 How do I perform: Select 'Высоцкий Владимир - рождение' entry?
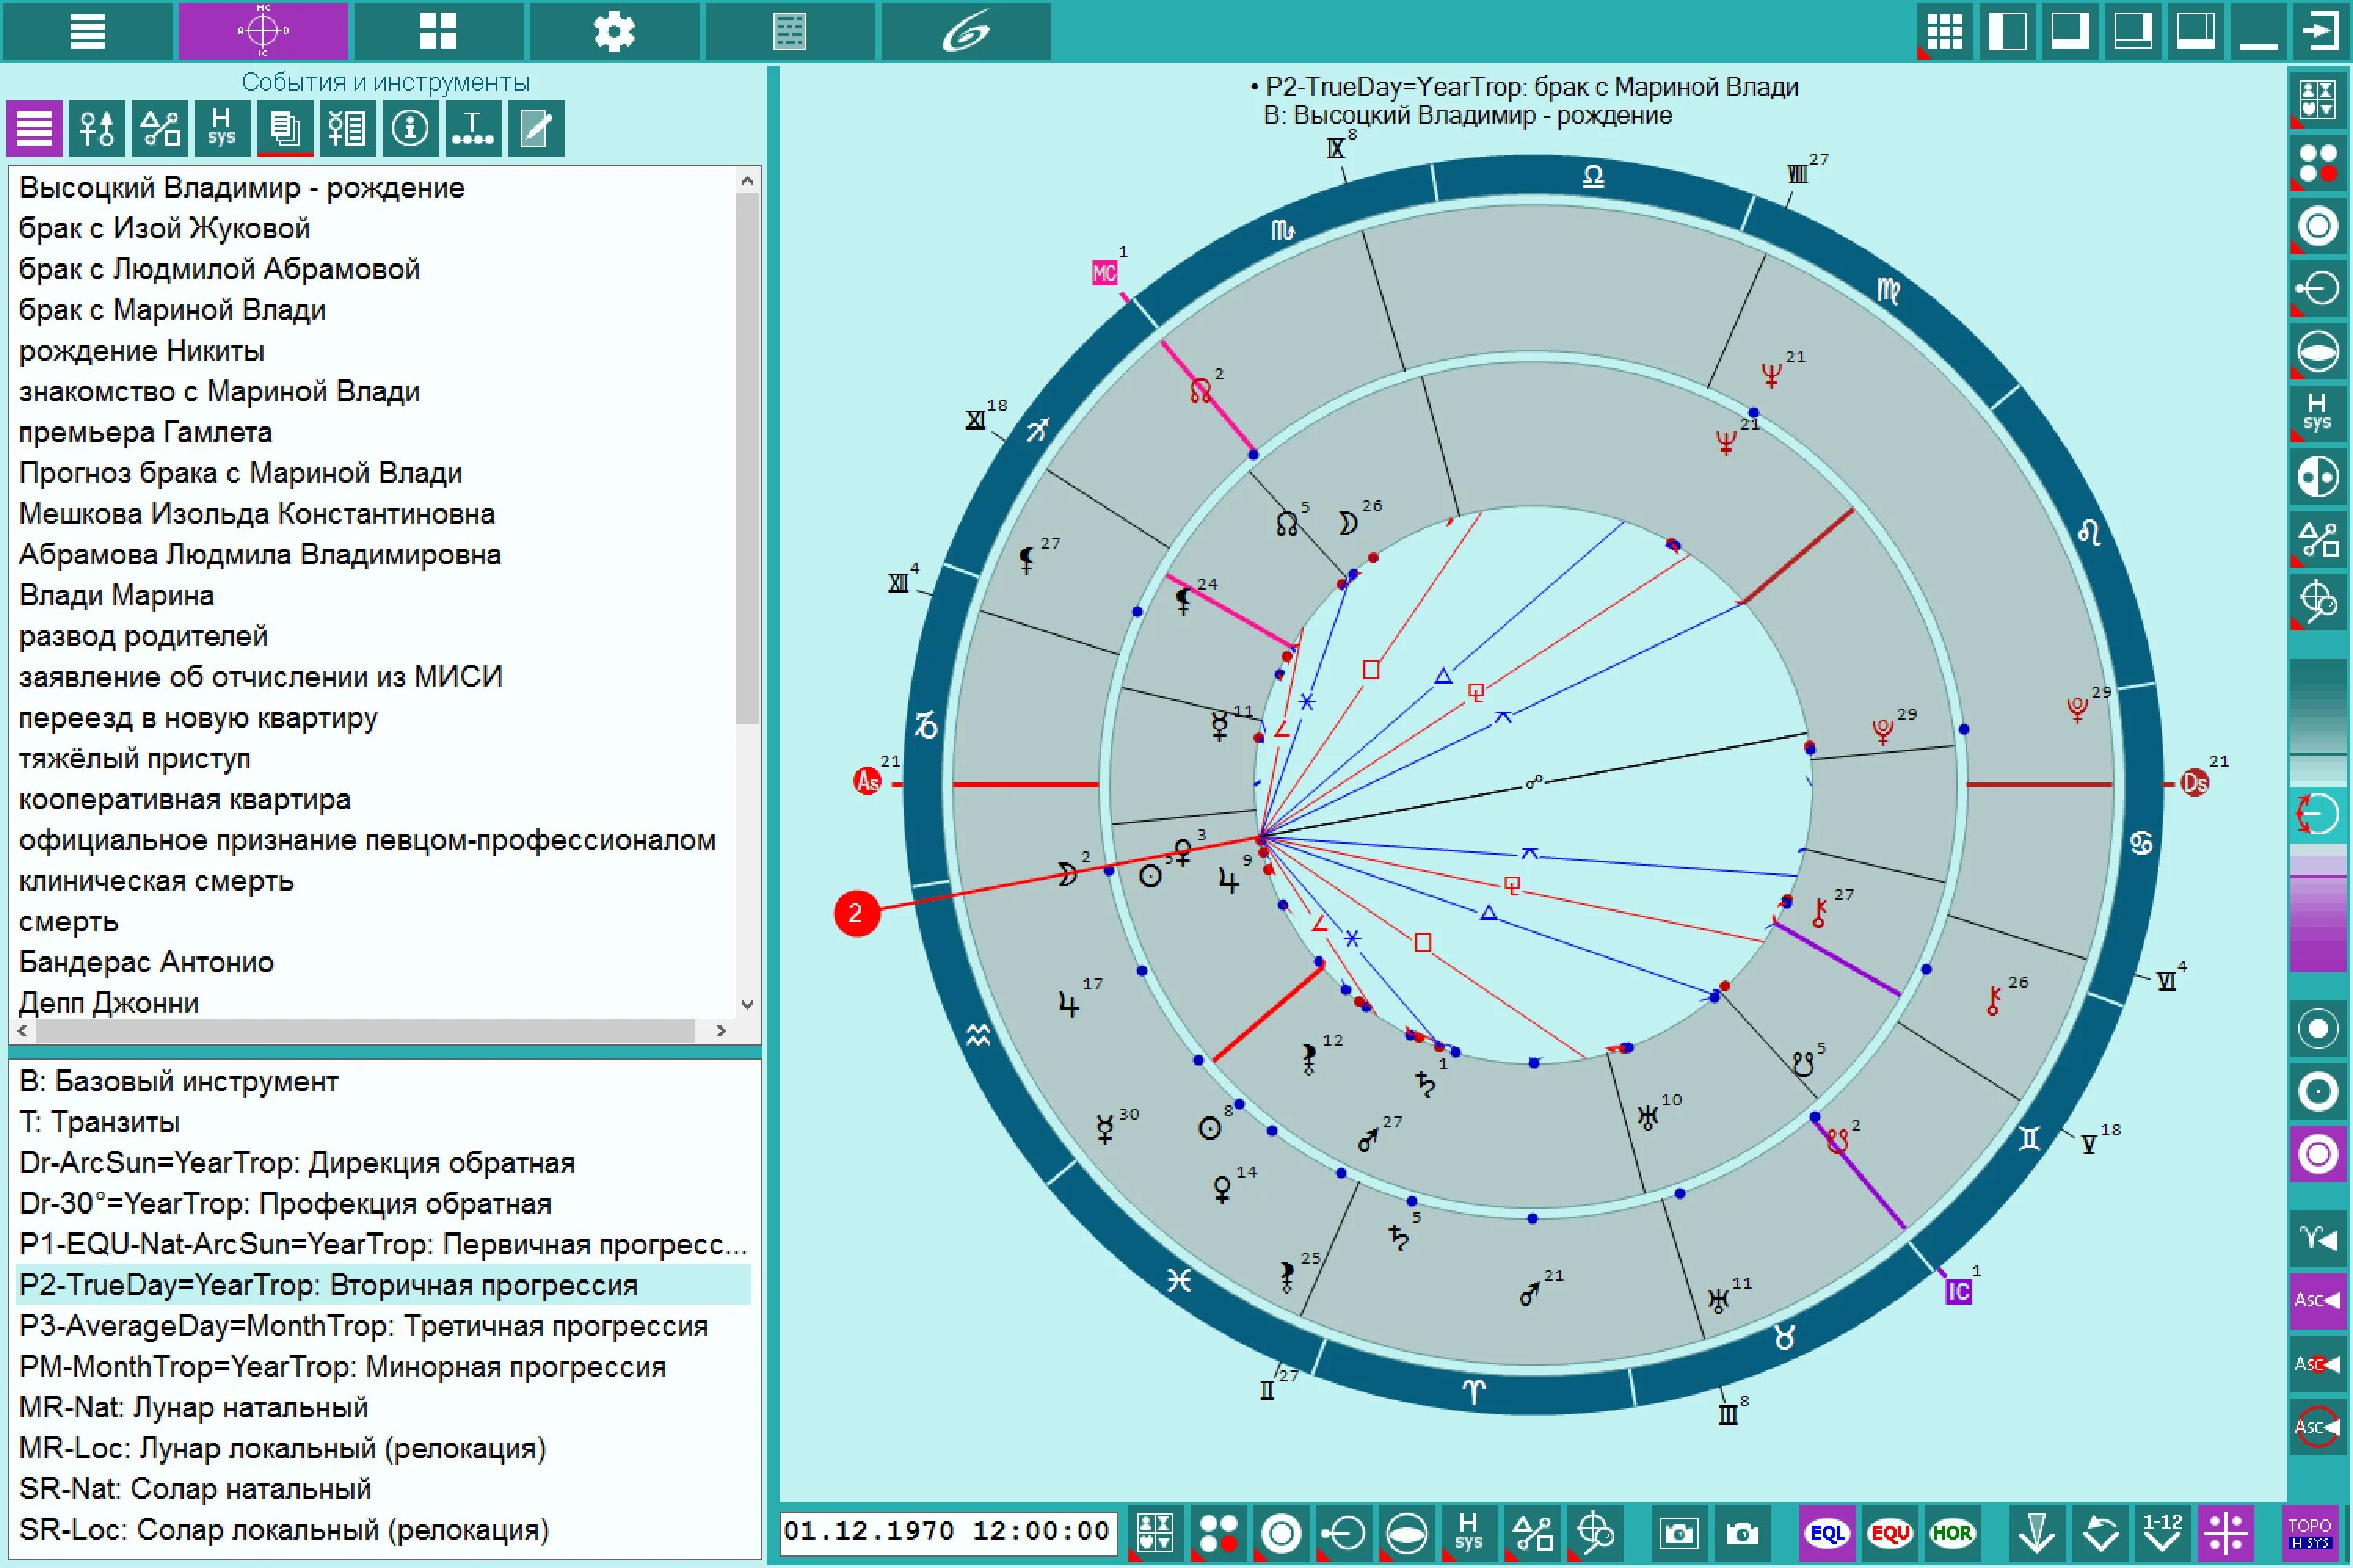242,187
